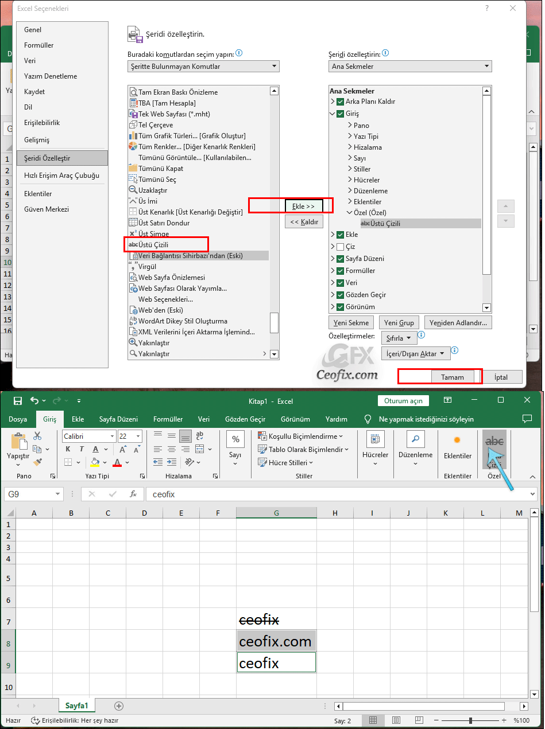Switch to Page Layout view in status bar
This screenshot has width=545, height=729.
click(396, 720)
